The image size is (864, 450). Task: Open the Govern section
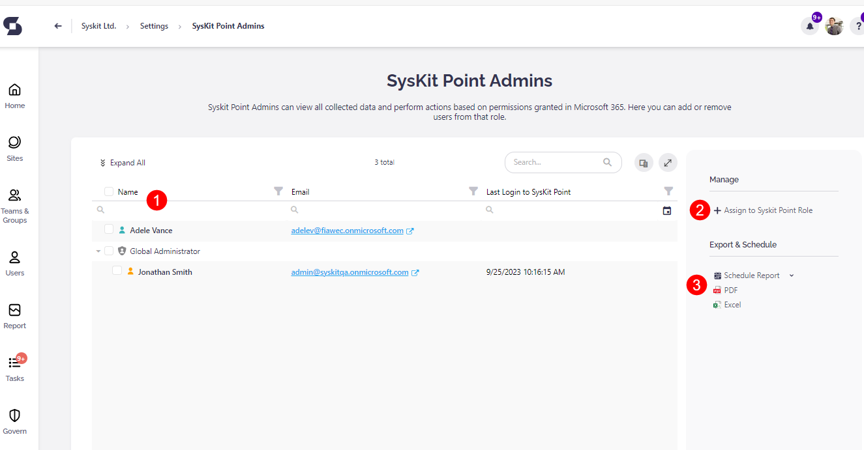(x=14, y=422)
